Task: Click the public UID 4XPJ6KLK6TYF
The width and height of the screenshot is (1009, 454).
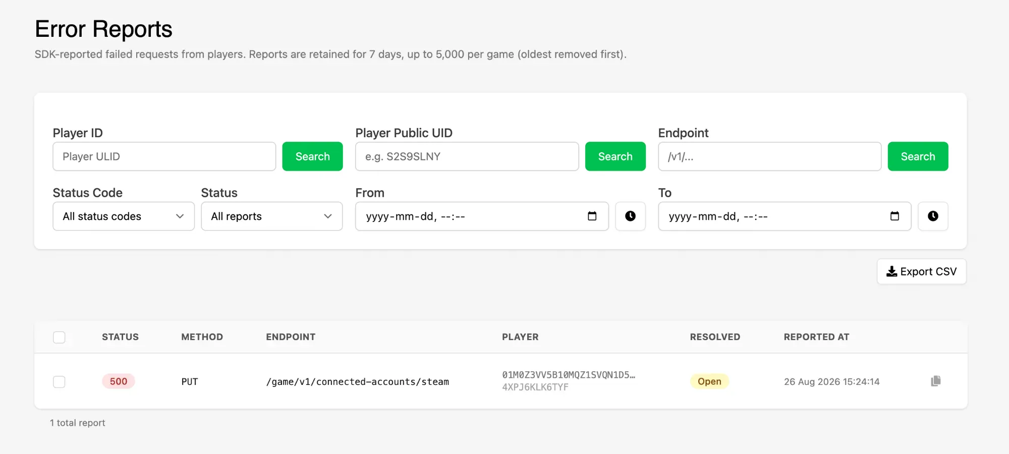Action: tap(535, 387)
